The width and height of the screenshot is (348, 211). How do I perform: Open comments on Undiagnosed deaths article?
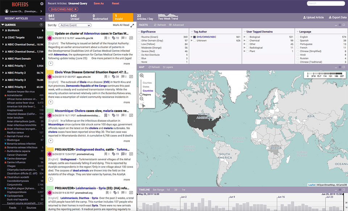123,154
